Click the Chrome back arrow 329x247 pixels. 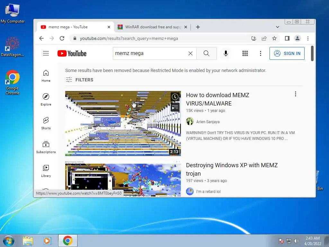[41, 38]
